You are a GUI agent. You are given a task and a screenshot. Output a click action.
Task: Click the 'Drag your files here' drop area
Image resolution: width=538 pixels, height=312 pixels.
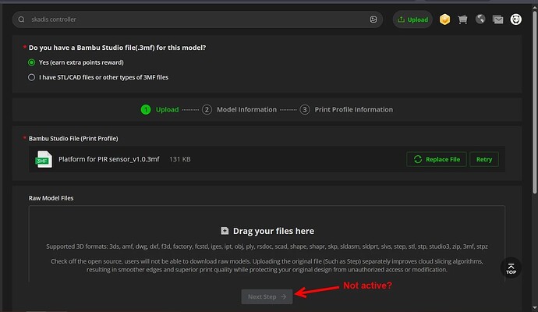(267, 243)
